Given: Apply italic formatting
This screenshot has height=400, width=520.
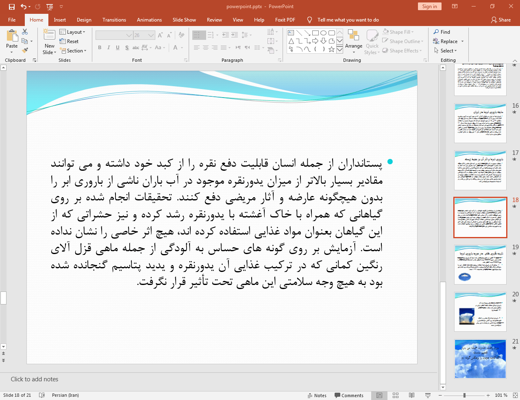Looking at the screenshot, I should coord(108,48).
